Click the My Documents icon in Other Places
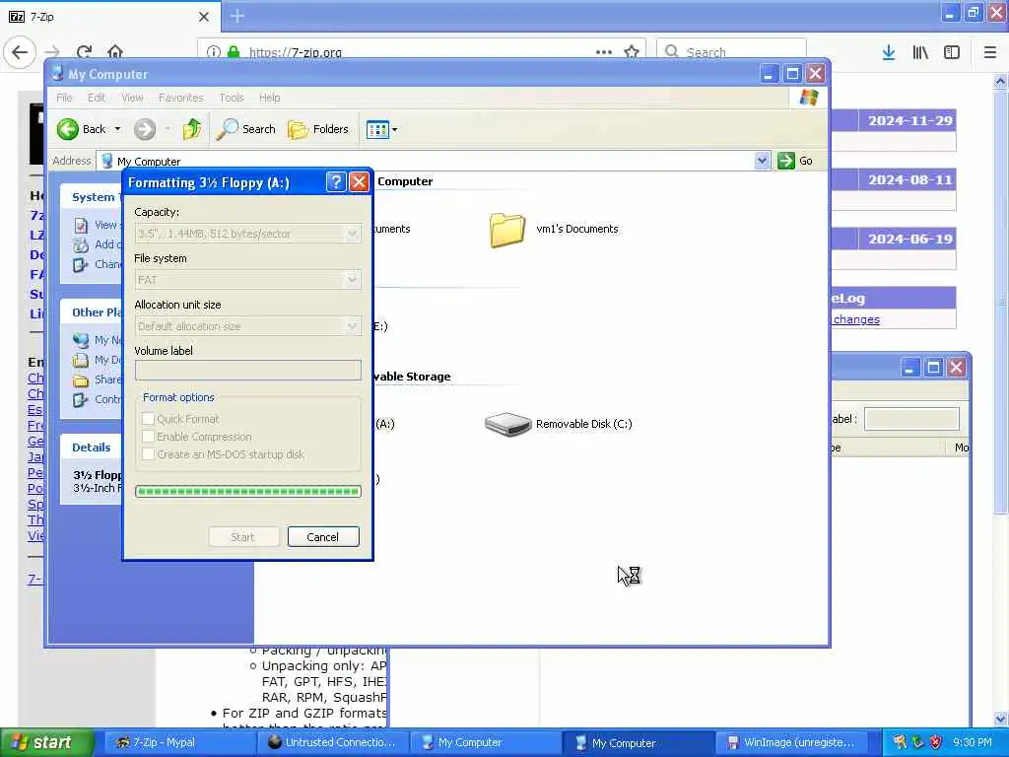The image size is (1009, 757). (x=81, y=360)
